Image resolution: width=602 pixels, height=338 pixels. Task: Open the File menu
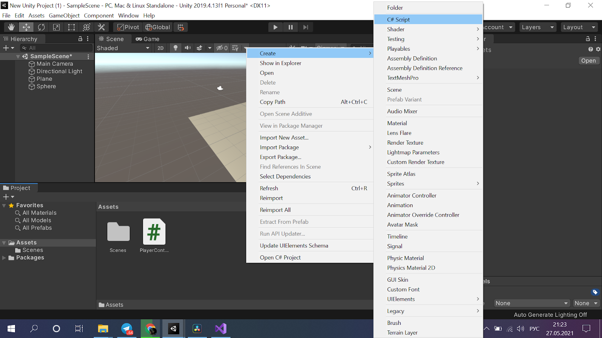[x=6, y=15]
